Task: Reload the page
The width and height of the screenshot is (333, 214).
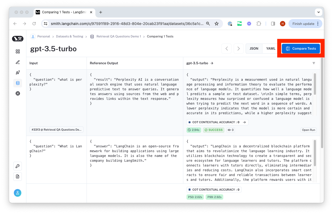Action: [34, 24]
